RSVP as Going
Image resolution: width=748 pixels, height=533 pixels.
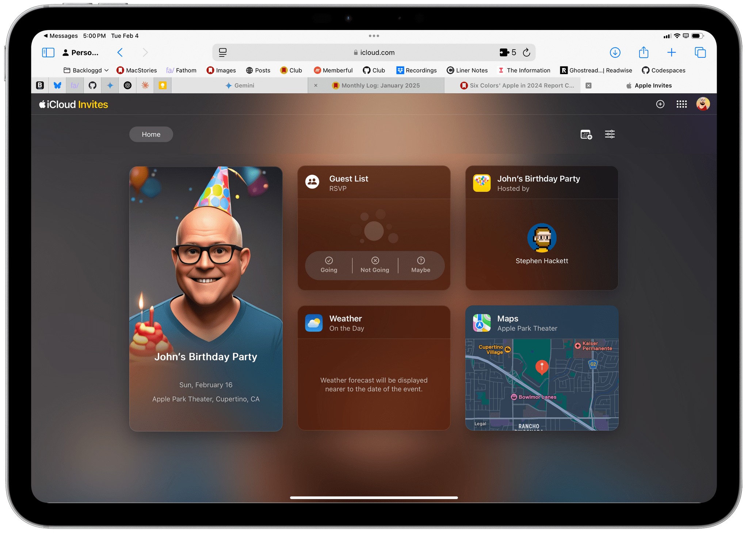click(329, 265)
